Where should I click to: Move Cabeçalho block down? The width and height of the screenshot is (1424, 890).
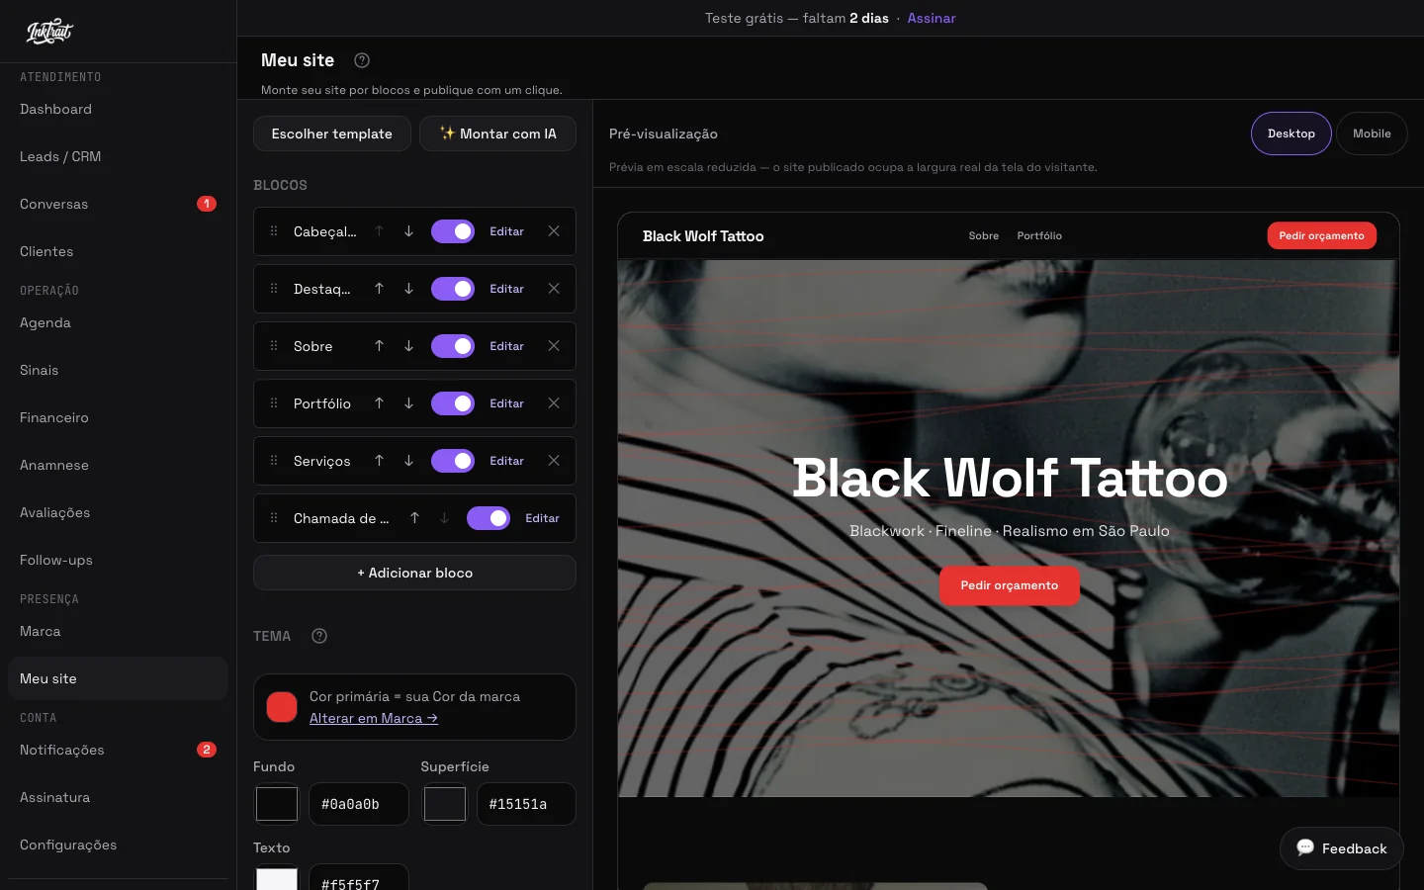point(408,231)
